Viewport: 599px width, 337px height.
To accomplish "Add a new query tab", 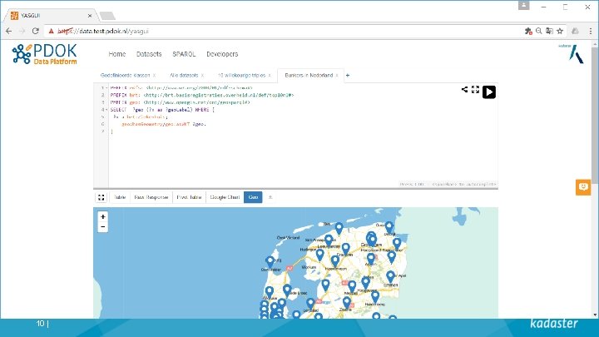I will (348, 75).
